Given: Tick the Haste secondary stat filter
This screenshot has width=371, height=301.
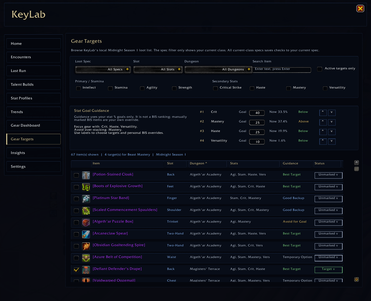Looking at the screenshot, I should [x=252, y=88].
